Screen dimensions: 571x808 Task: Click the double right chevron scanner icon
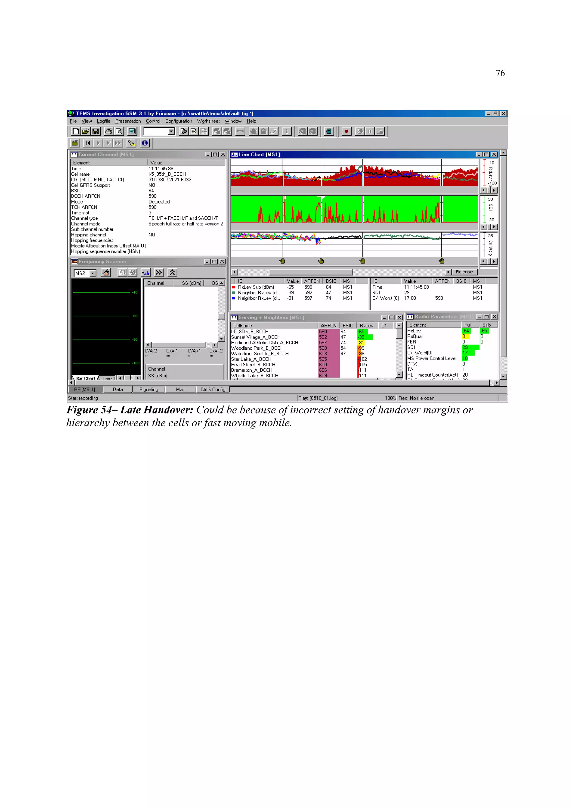click(x=159, y=273)
